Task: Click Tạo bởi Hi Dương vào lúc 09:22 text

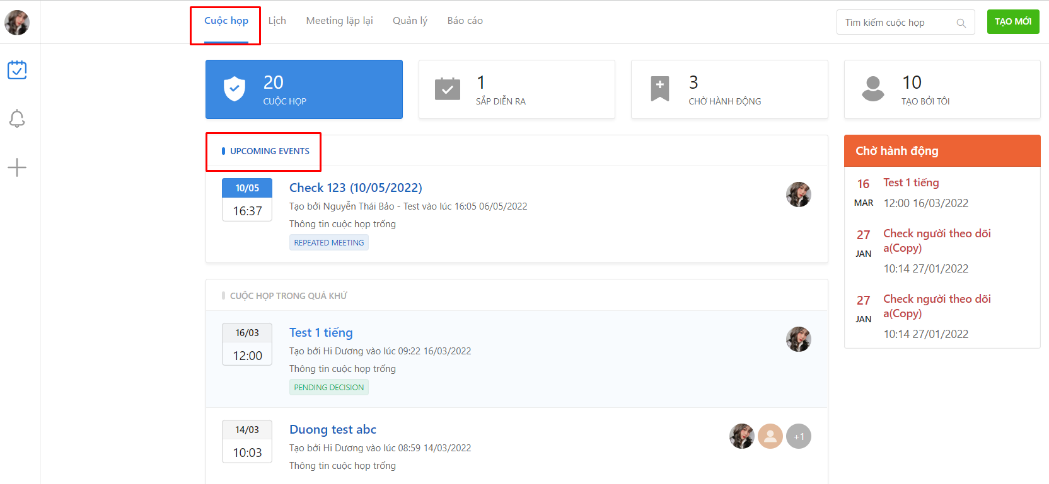Action: [380, 351]
